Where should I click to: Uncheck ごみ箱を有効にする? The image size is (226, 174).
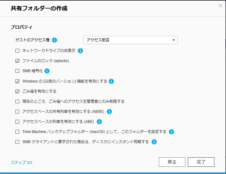17,91
